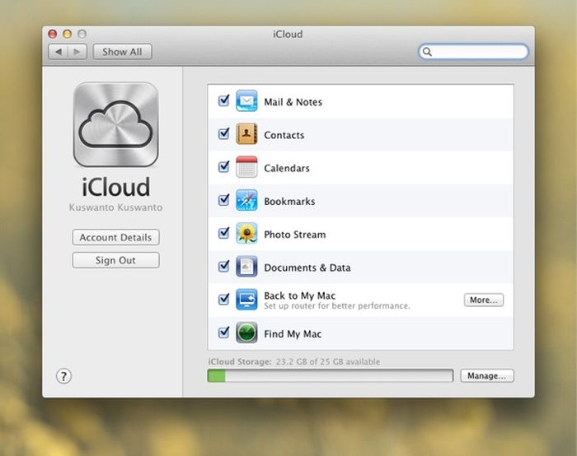The image size is (577, 456).
Task: Click the Bookmarks Safari compass icon
Action: tap(246, 200)
